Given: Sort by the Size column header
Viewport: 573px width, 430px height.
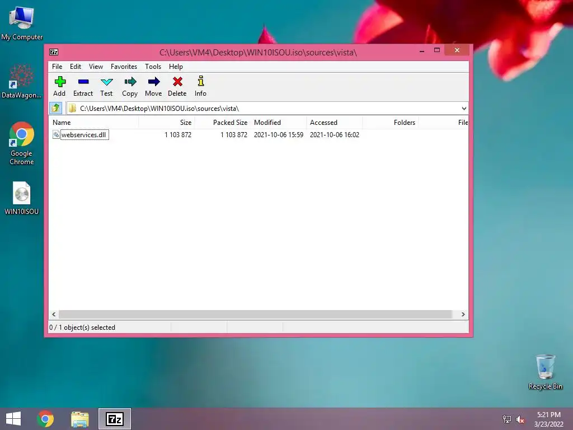Looking at the screenshot, I should click(x=167, y=123).
